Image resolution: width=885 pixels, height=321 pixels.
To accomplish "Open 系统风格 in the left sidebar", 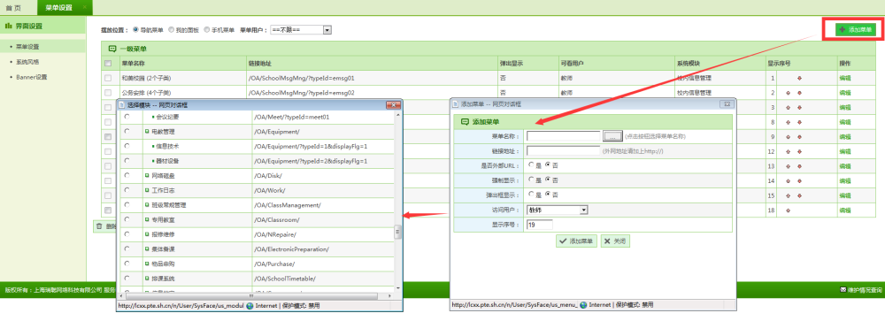I will [x=27, y=62].
